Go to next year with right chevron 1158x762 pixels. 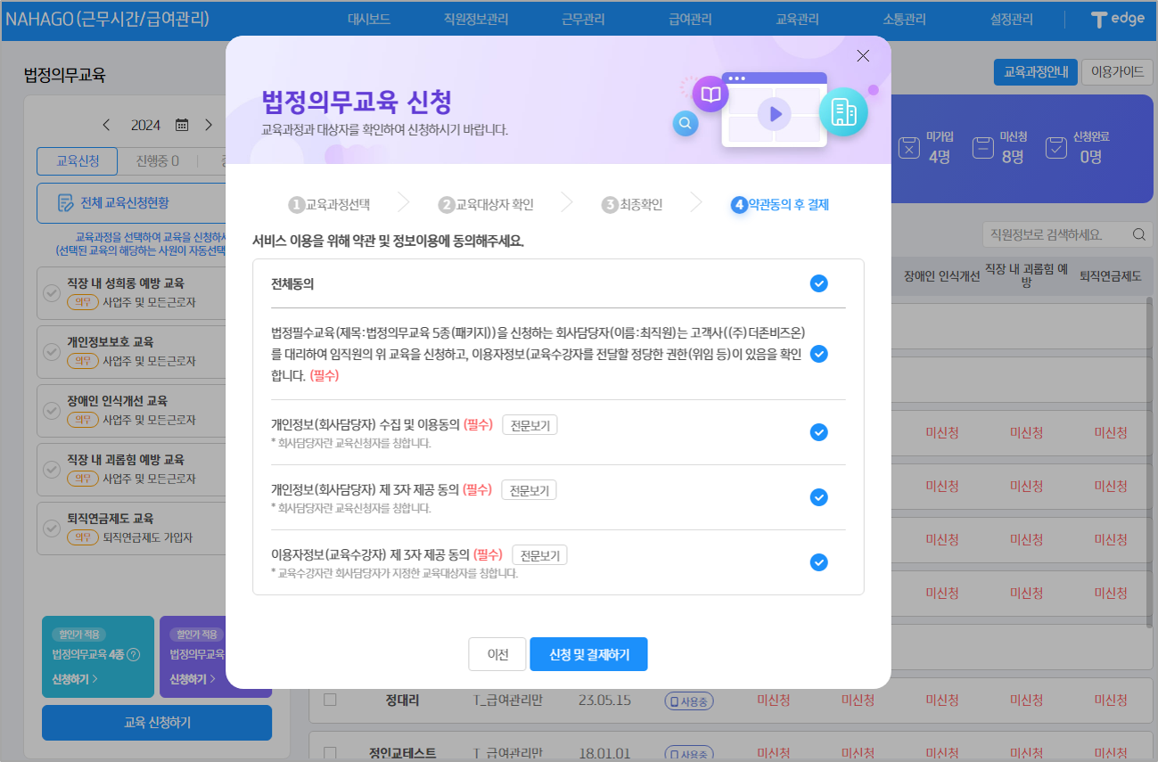(x=209, y=125)
